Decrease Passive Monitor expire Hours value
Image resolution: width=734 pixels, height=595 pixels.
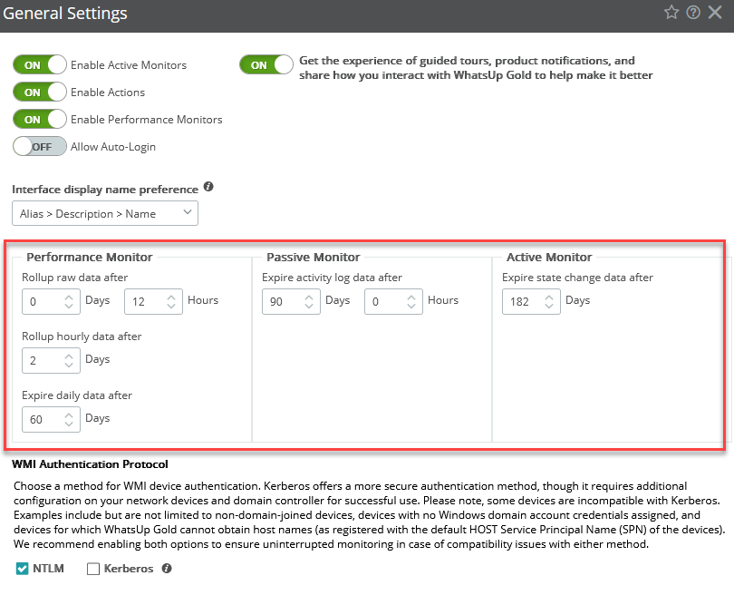point(411,306)
